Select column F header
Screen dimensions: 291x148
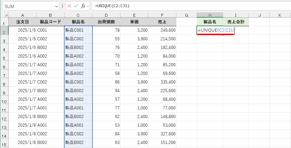click(x=162, y=15)
